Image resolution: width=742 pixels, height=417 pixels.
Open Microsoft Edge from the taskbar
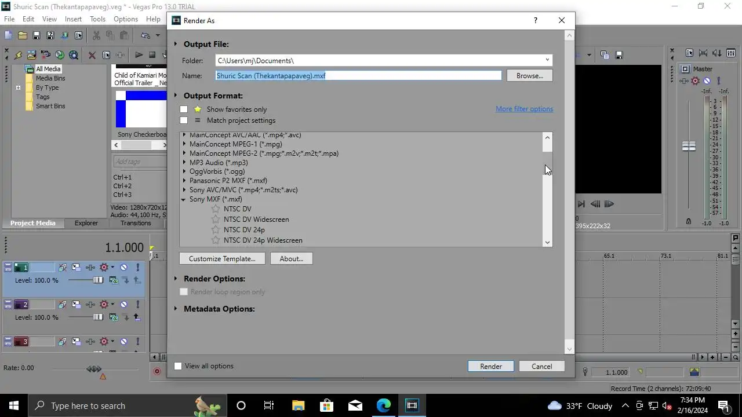coord(384,405)
